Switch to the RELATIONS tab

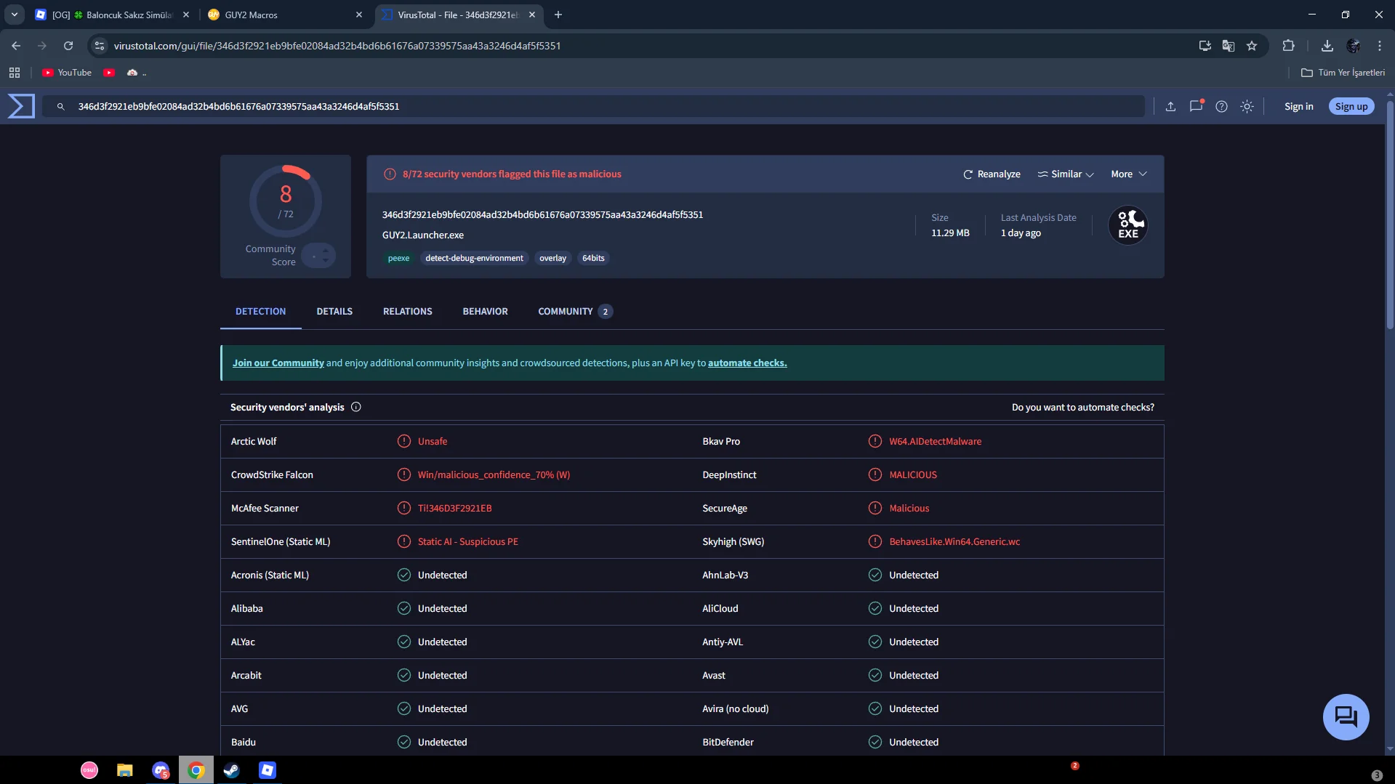pyautogui.click(x=408, y=312)
